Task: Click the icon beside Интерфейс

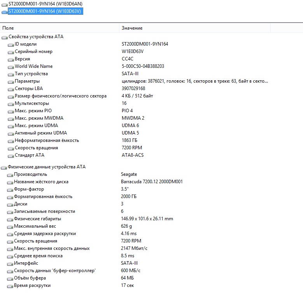Action: (x=10, y=264)
